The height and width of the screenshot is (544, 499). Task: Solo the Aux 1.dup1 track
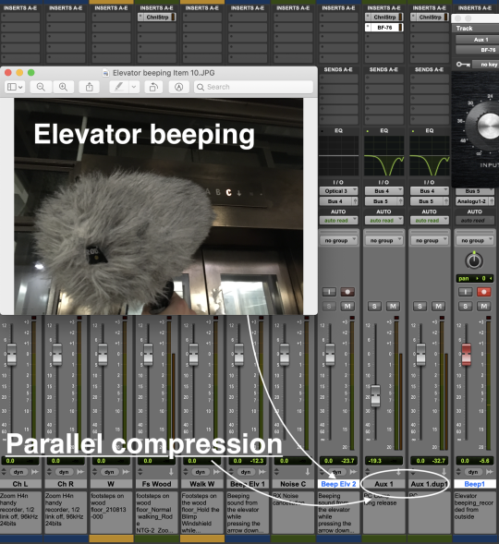pyautogui.click(x=420, y=306)
